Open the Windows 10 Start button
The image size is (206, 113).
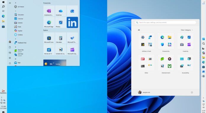(x=3, y=2)
